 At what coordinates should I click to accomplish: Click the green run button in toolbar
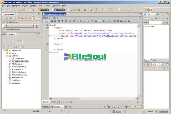coord(85,10)
